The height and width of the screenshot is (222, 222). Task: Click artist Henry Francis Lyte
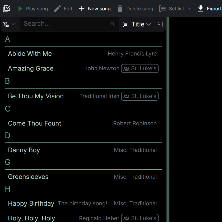click(132, 54)
